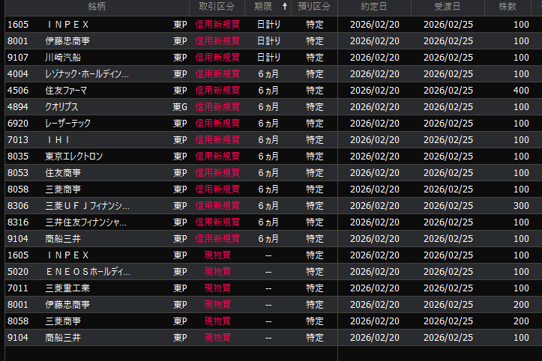542x361 pixels.
Task: Click the 取引区分 column header
Action: (217, 6)
